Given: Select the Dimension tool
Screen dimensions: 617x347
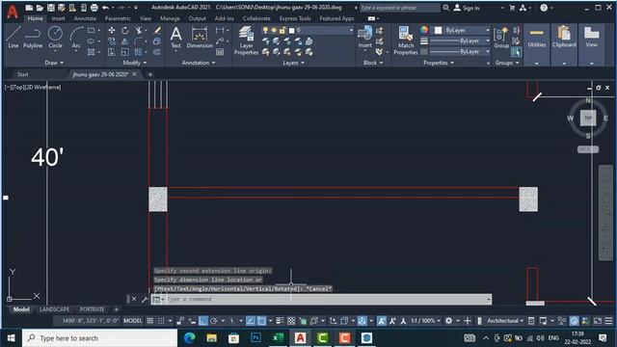Looking at the screenshot, I should click(x=200, y=38).
